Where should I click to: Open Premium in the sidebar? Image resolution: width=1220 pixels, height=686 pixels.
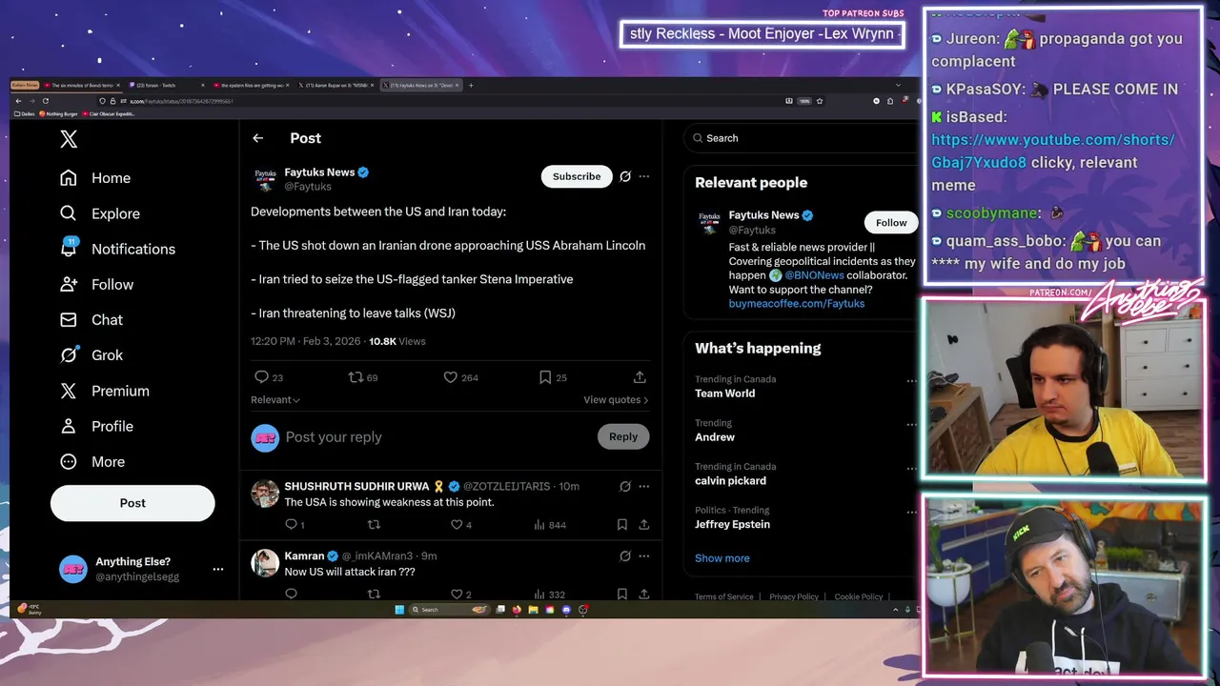(103, 391)
